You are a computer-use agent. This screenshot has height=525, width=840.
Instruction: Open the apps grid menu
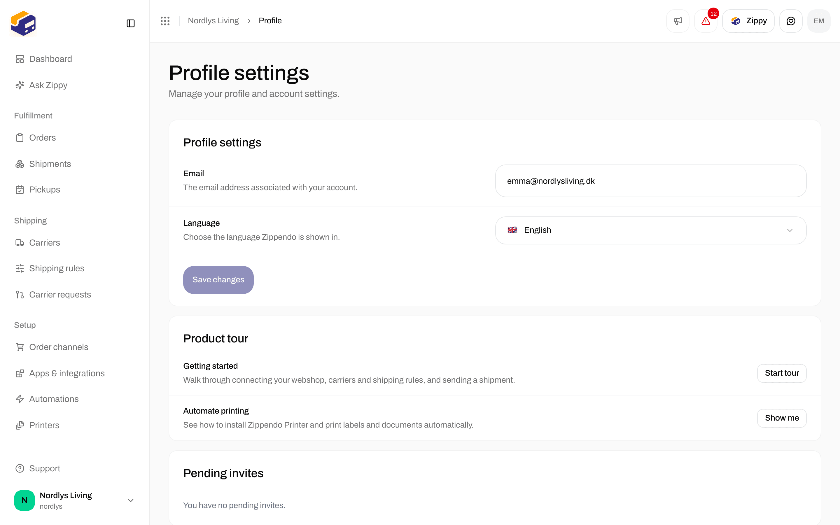[165, 21]
